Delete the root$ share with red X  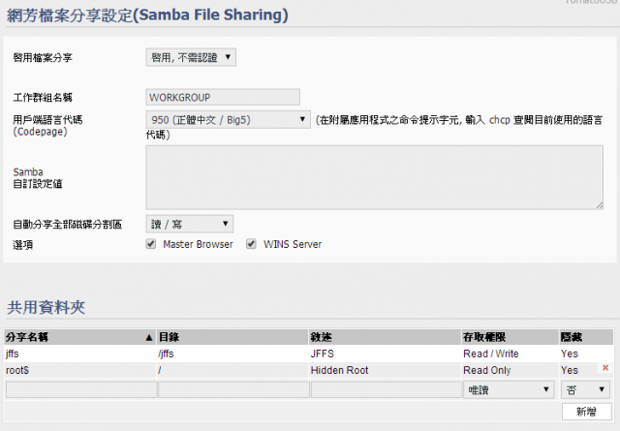point(604,368)
